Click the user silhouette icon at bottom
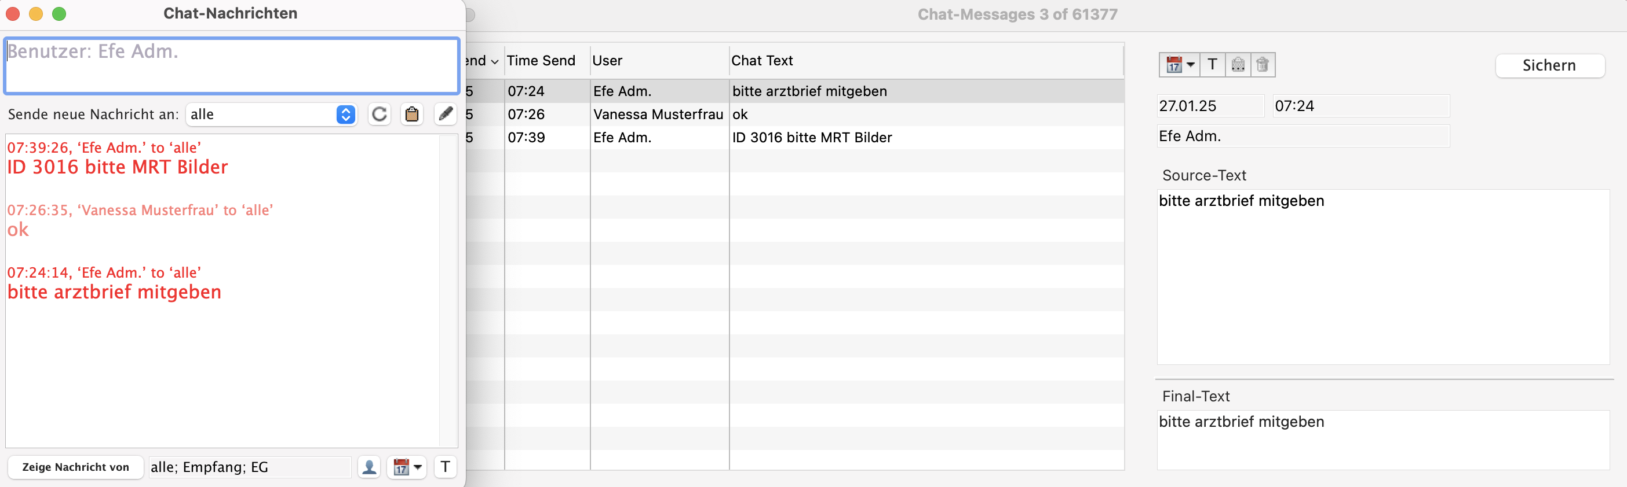1627x487 pixels. 369,467
